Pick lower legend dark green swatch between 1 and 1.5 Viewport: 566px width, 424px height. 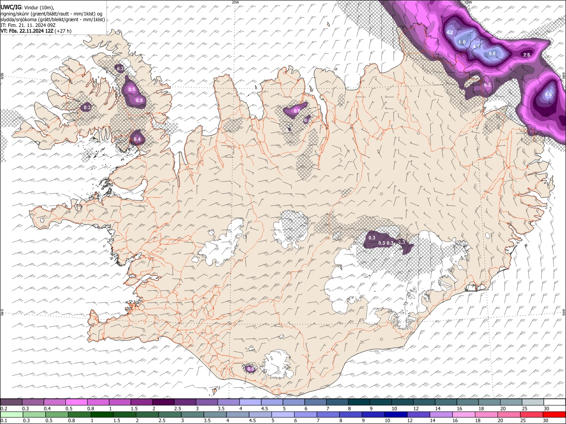[x=102, y=414]
